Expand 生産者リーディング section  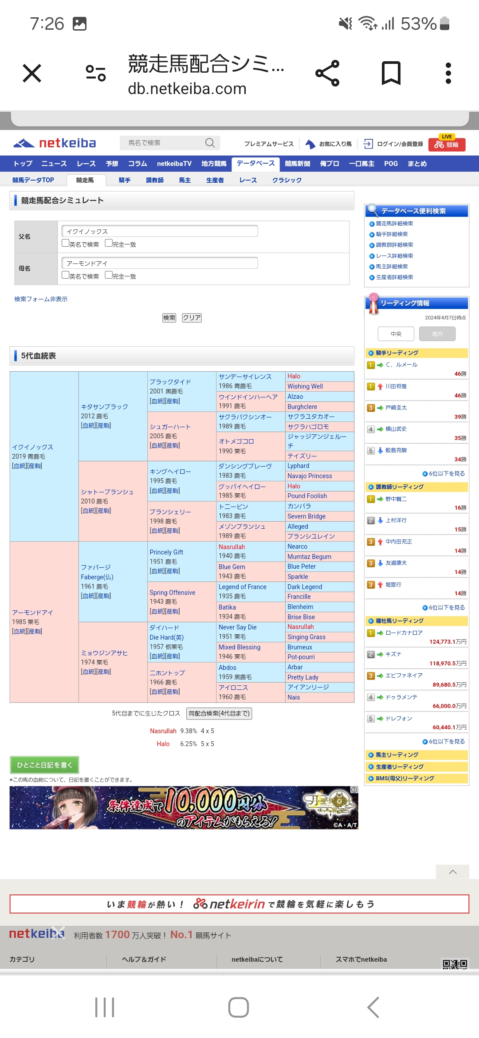400,767
